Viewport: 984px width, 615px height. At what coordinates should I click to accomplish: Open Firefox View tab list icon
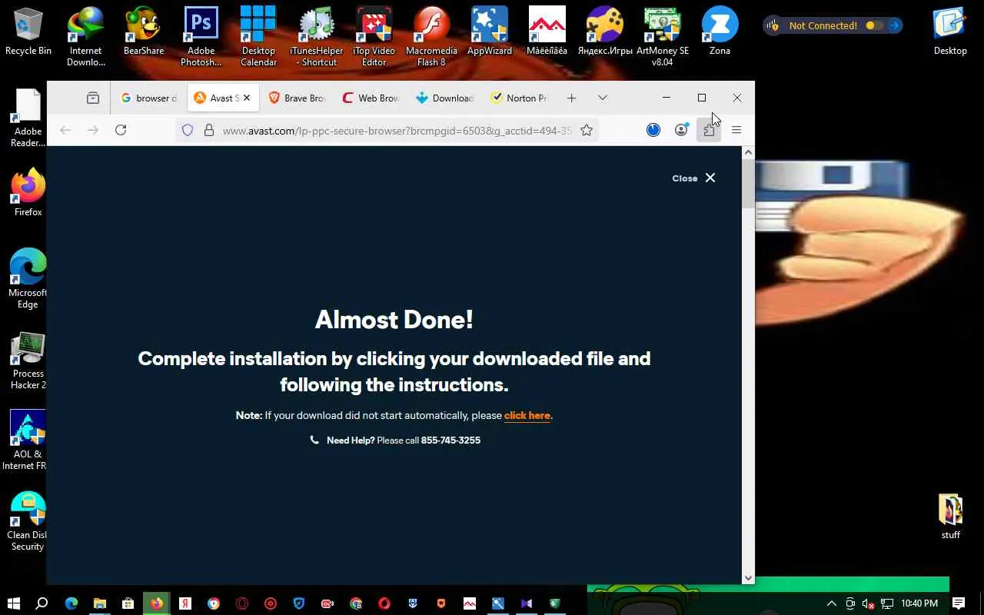[93, 98]
